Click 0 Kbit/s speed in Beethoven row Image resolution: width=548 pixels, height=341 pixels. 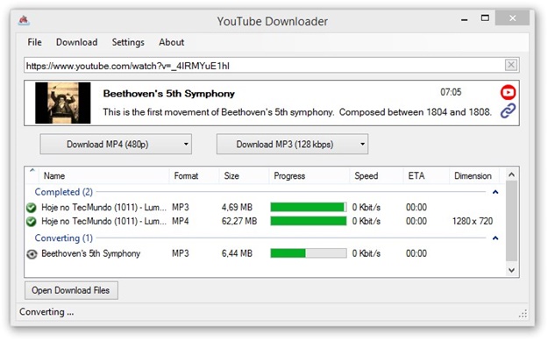pyautogui.click(x=366, y=253)
